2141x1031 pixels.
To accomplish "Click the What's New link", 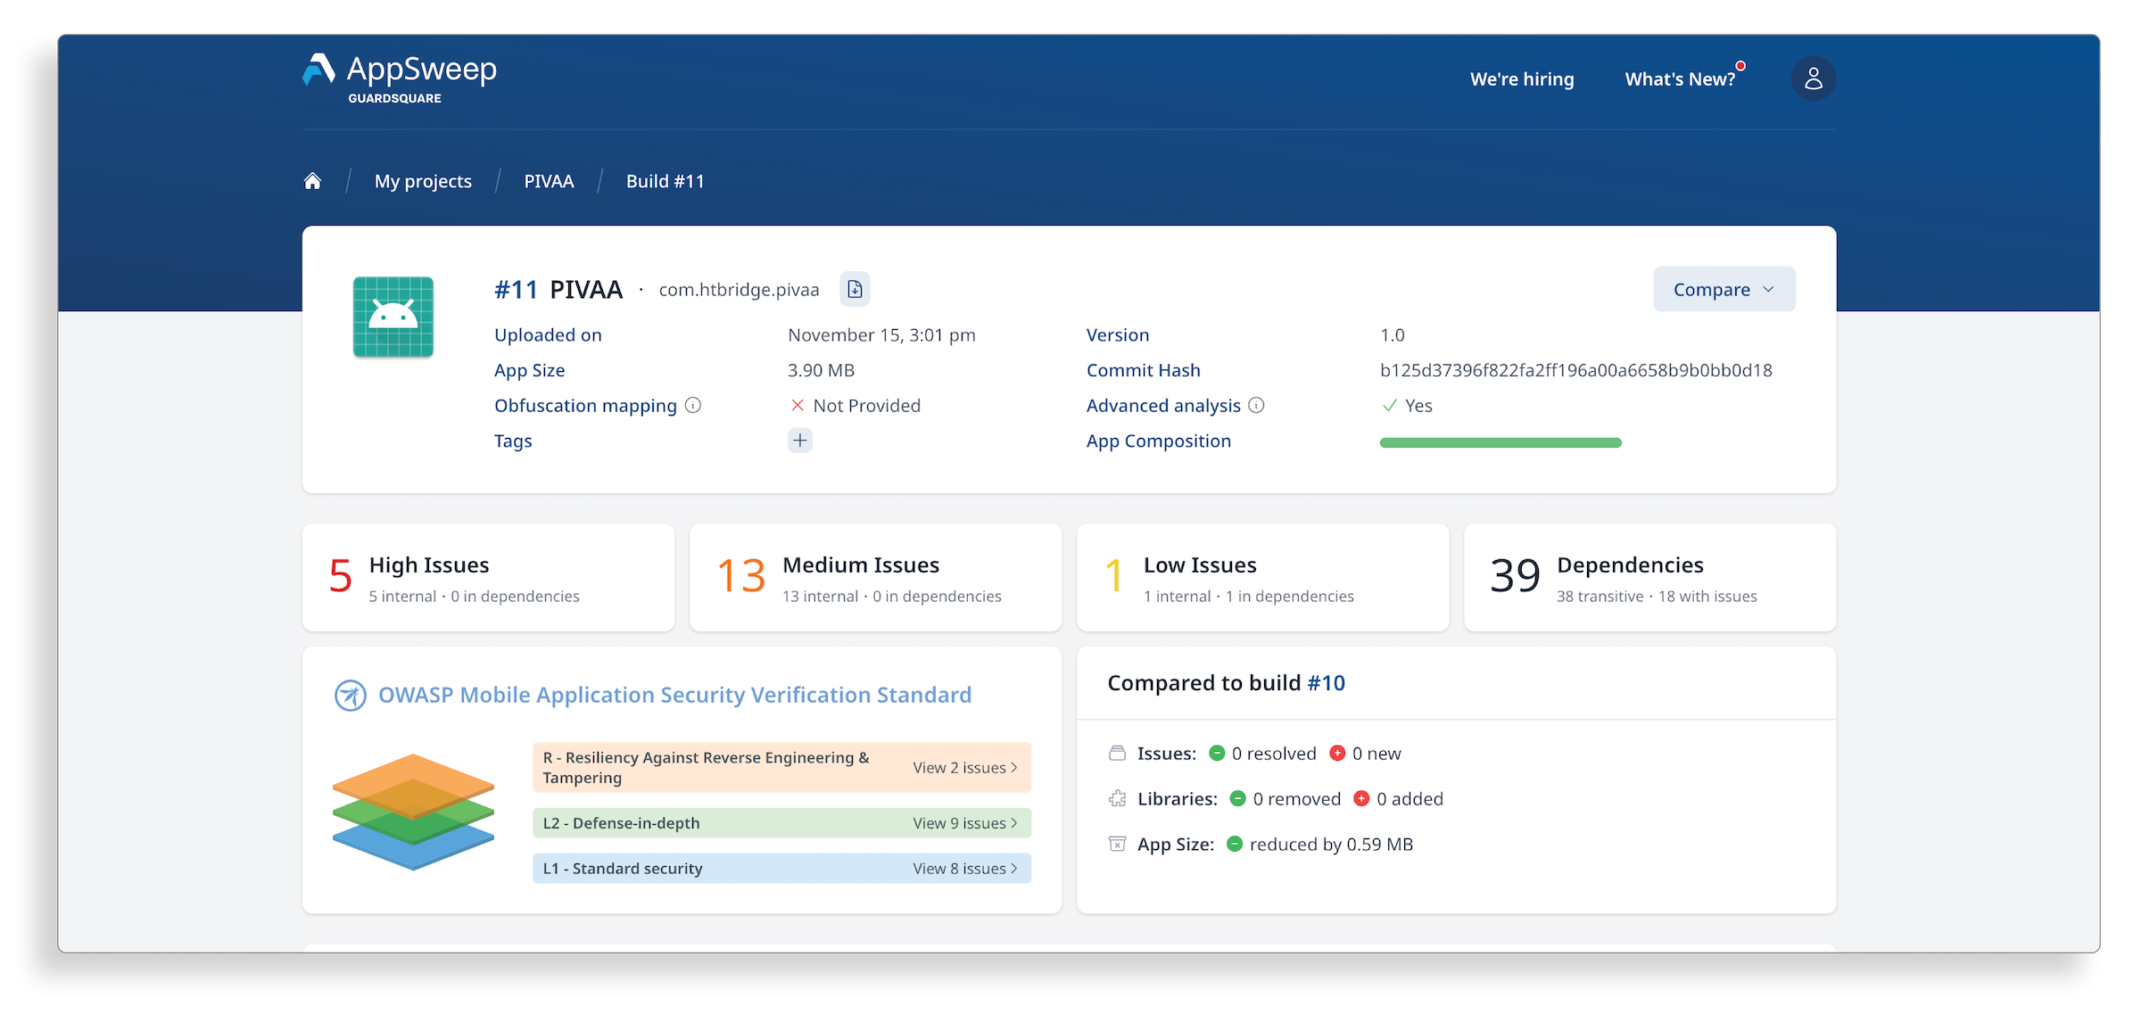I will pyautogui.click(x=1680, y=78).
